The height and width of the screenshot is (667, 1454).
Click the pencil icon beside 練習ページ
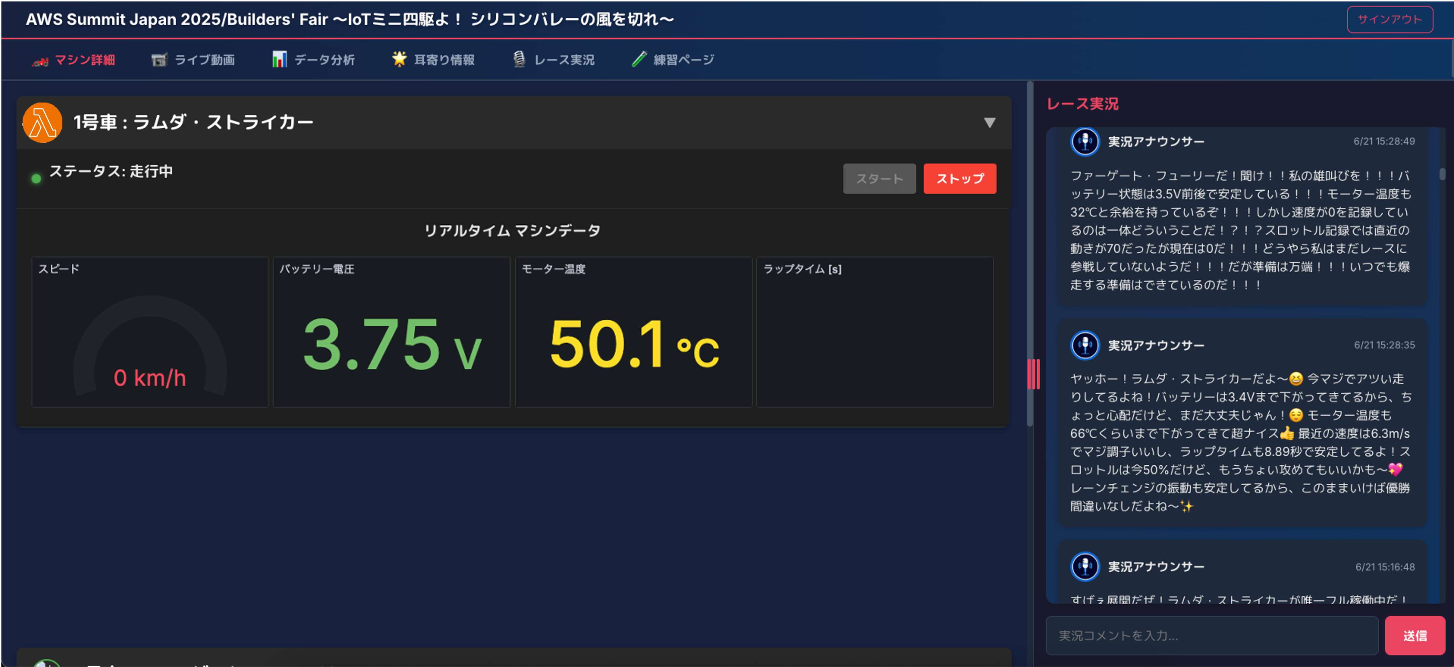point(639,59)
